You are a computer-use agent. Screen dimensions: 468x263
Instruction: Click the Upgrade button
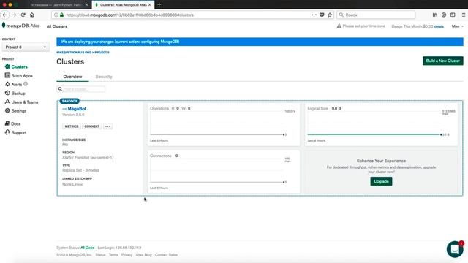coord(381,181)
